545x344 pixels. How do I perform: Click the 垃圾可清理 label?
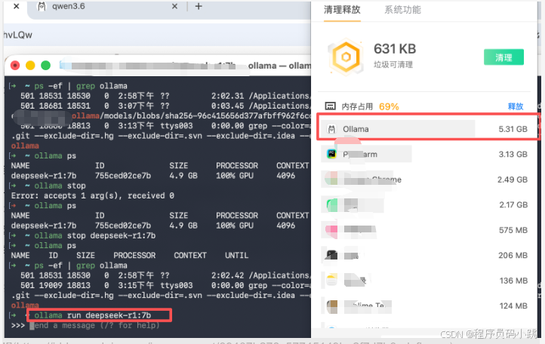tap(393, 65)
